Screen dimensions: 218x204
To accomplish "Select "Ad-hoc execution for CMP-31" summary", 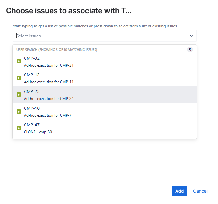I will pos(49,65).
